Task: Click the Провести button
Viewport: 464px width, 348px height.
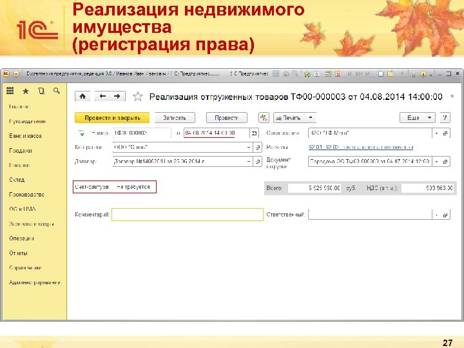Action: click(226, 117)
